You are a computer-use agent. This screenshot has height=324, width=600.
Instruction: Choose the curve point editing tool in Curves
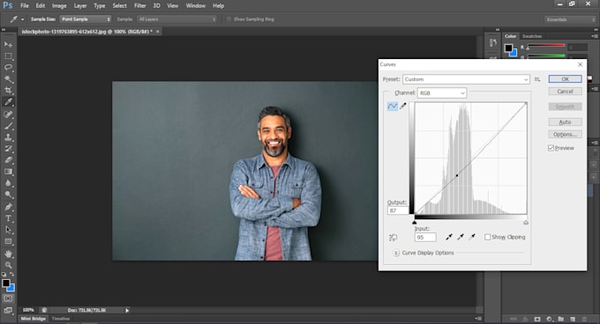[x=393, y=106]
